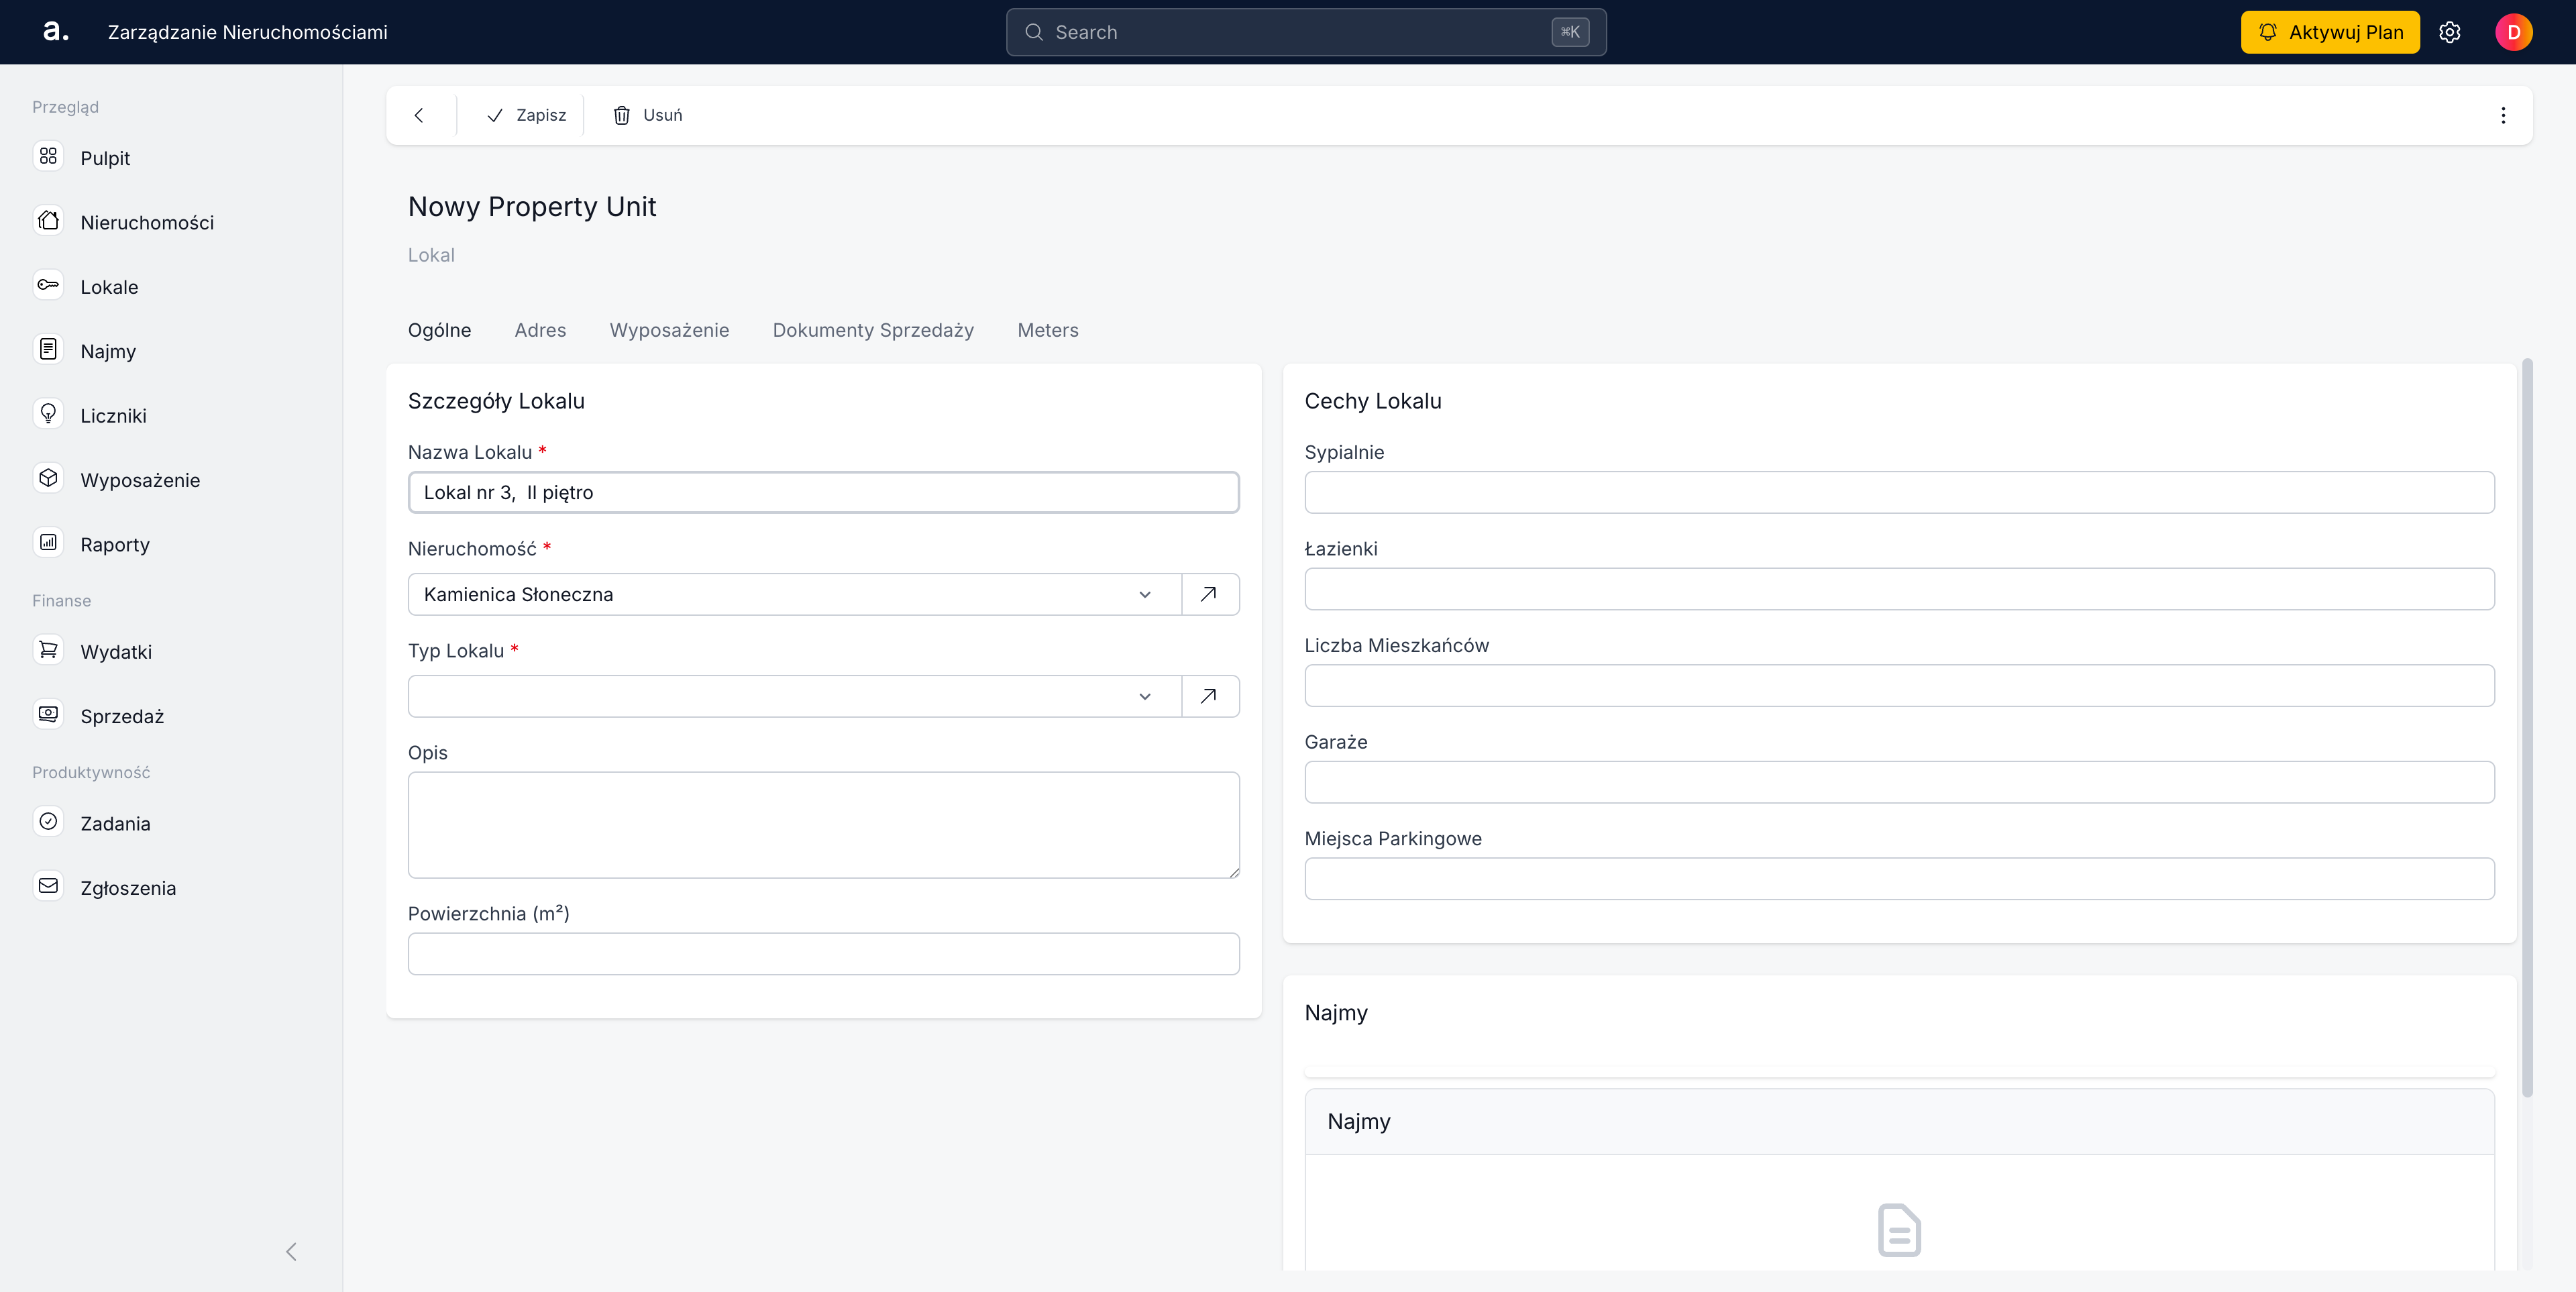Switch to the Meters tab
This screenshot has height=1292, width=2576.
(x=1048, y=330)
